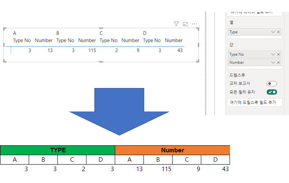The height and width of the screenshot is (183, 289).
Task: Click the green TYPE header cell
Action: pyautogui.click(x=58, y=150)
